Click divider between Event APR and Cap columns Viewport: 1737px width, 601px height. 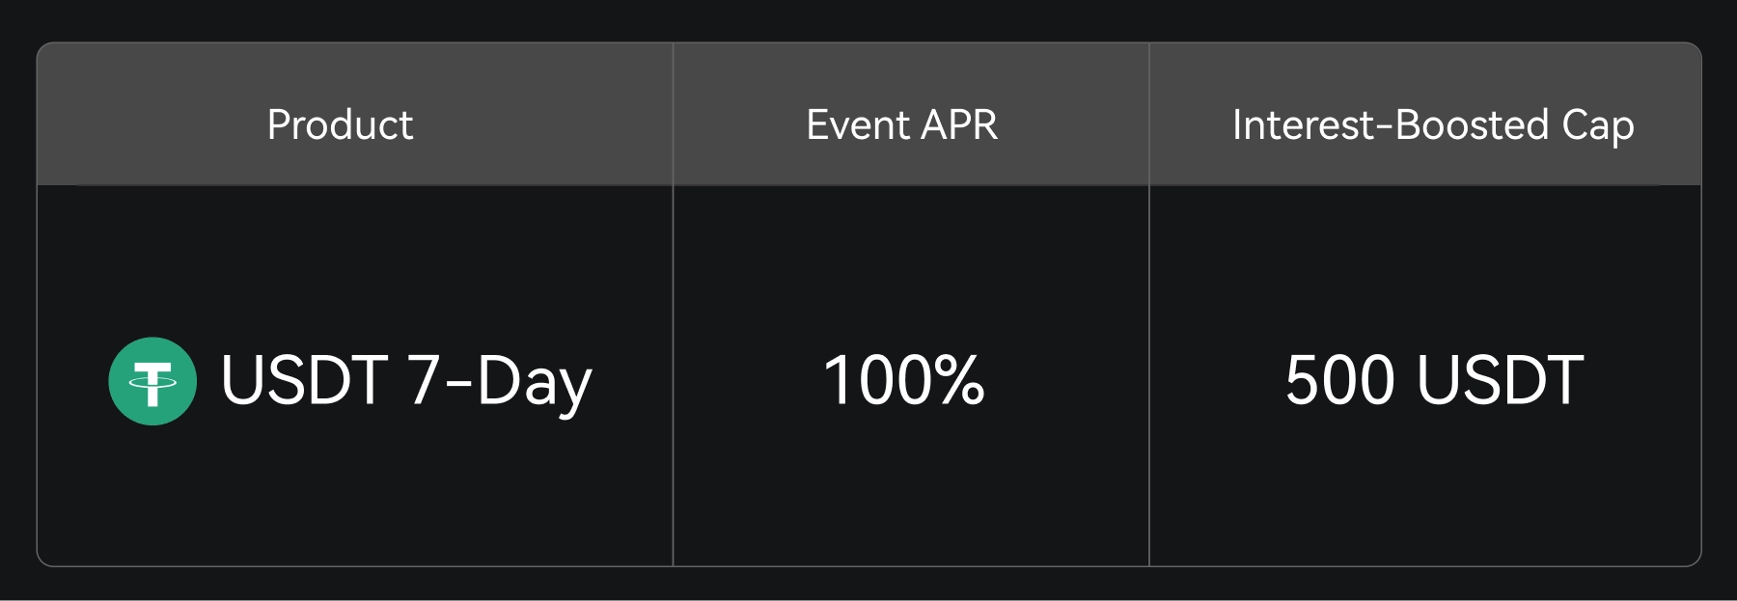pos(1149,376)
